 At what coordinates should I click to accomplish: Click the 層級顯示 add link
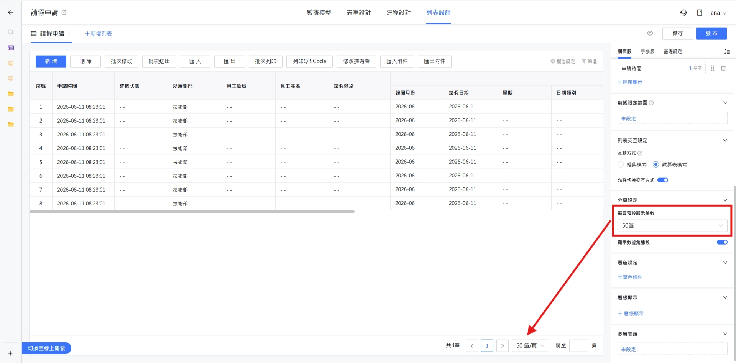[x=631, y=314]
